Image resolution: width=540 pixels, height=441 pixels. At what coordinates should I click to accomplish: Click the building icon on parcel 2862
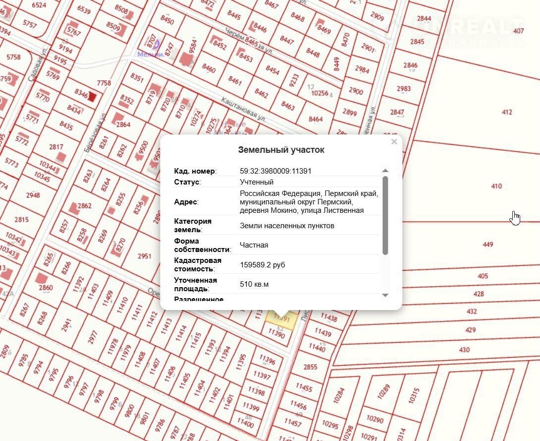coord(73,207)
